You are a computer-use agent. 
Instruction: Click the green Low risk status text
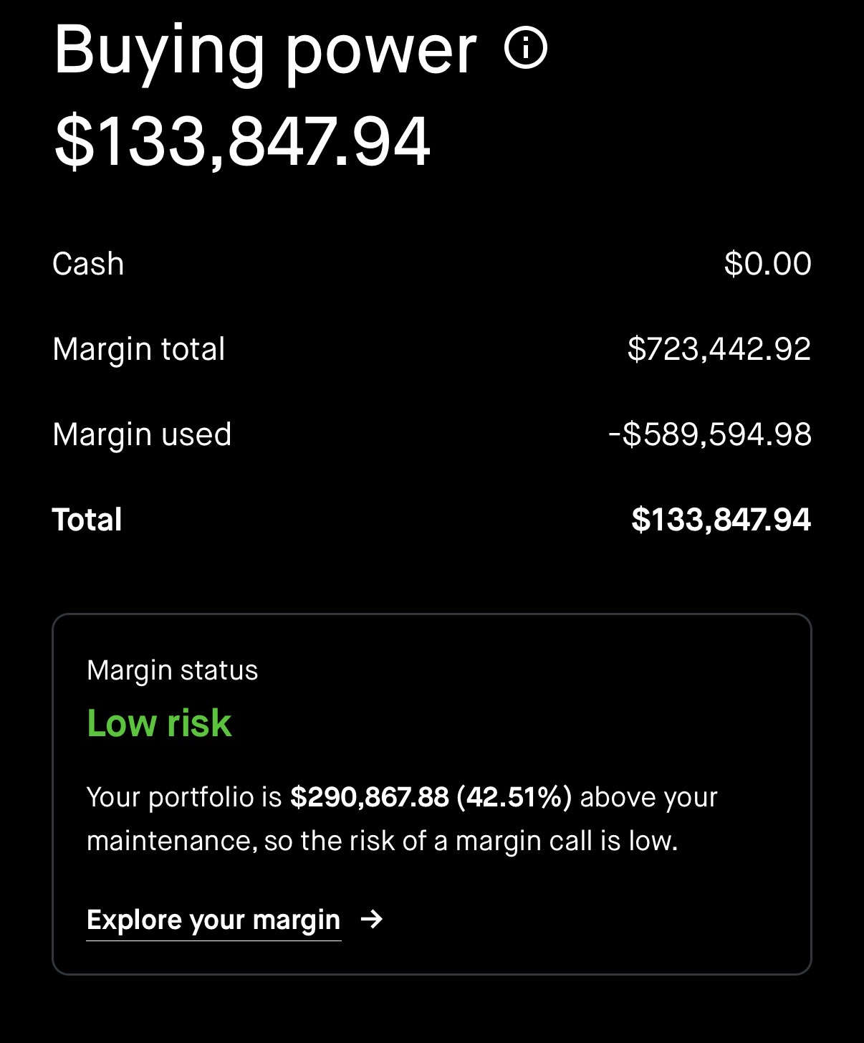coord(159,723)
